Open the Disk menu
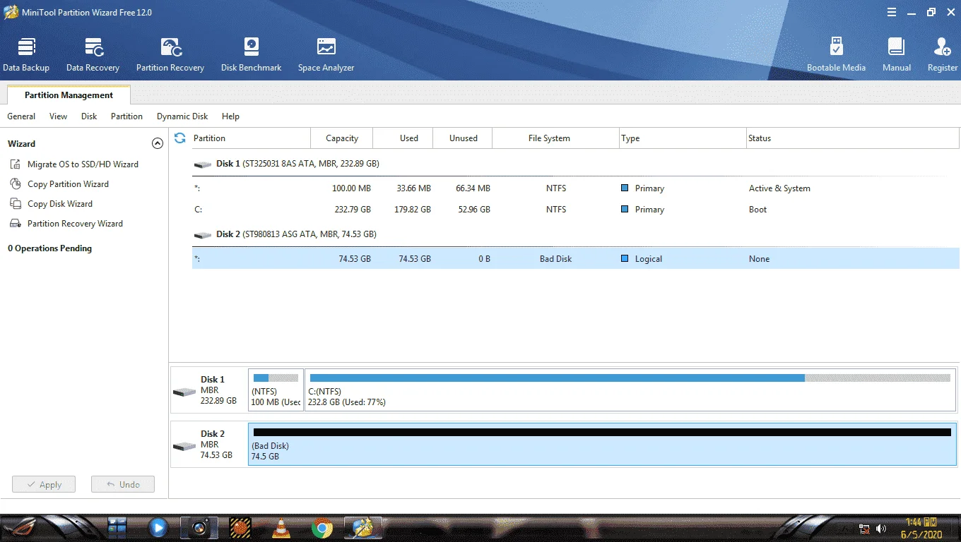 (x=89, y=116)
